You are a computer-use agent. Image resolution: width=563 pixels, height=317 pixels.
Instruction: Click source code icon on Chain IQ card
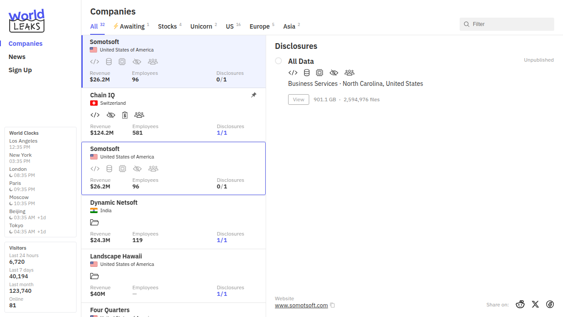click(x=95, y=115)
